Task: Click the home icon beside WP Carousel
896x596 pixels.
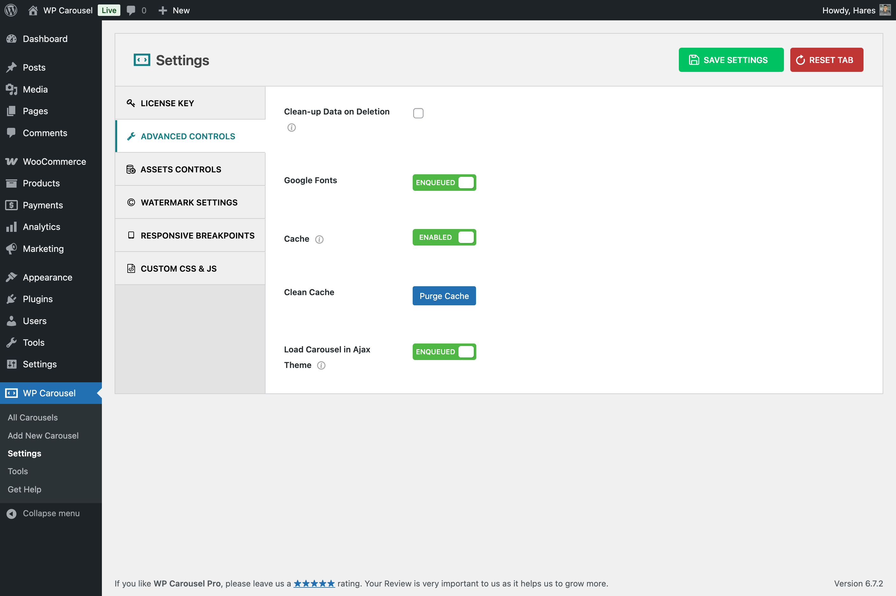Action: (x=33, y=10)
